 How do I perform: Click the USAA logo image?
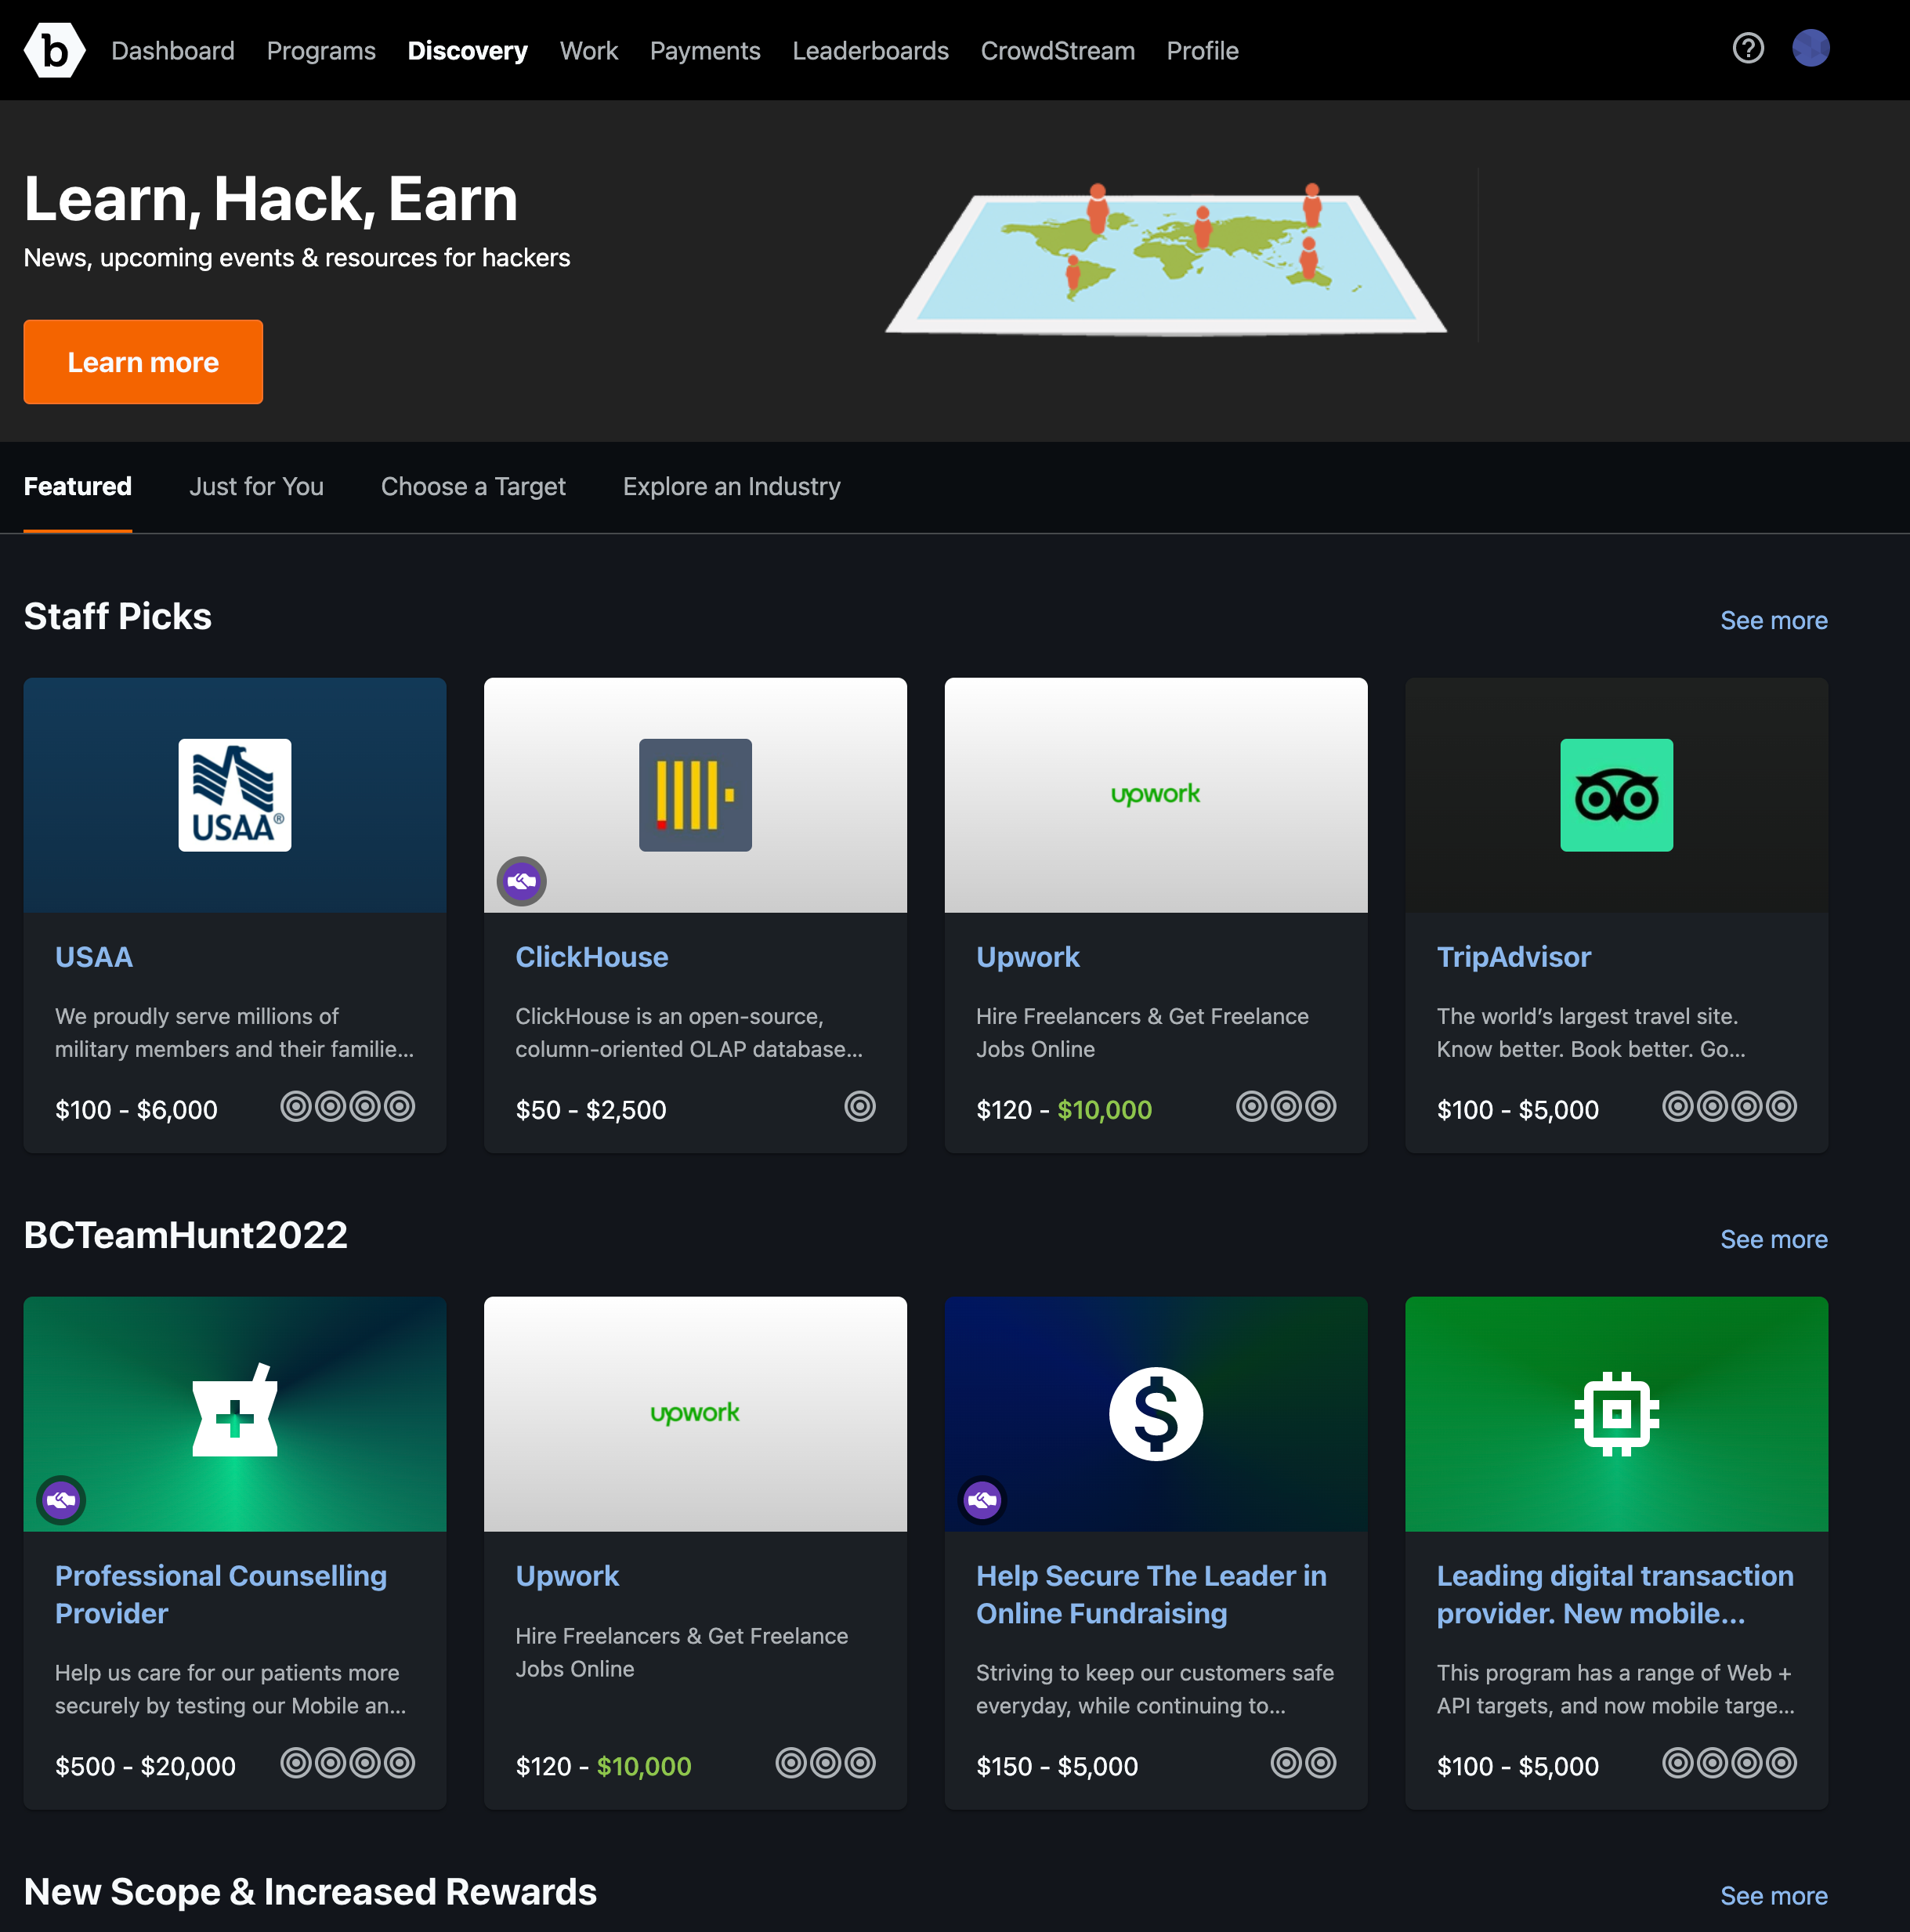(x=235, y=795)
